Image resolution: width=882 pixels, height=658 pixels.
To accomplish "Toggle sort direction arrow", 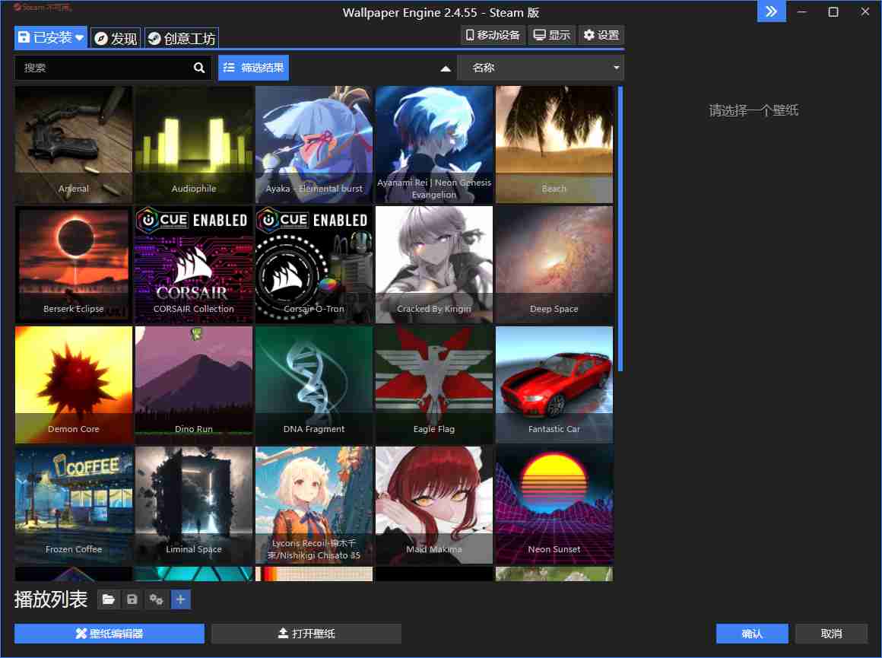I will tap(446, 68).
